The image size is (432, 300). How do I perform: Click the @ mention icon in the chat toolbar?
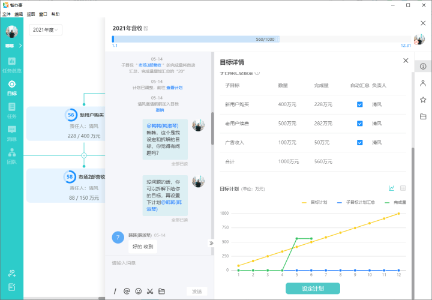coord(127,292)
